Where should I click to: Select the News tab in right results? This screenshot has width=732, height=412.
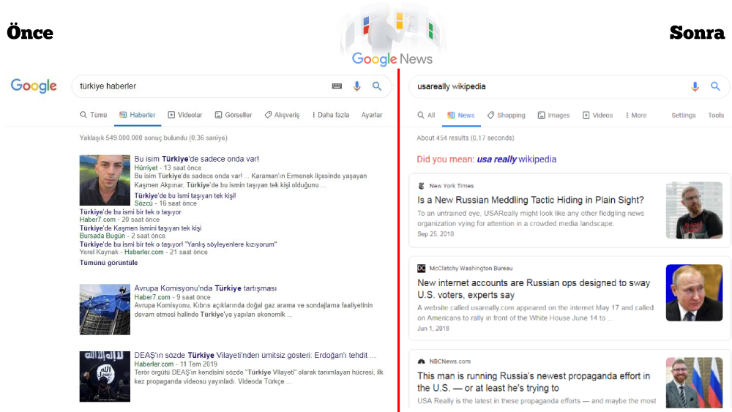[460, 115]
